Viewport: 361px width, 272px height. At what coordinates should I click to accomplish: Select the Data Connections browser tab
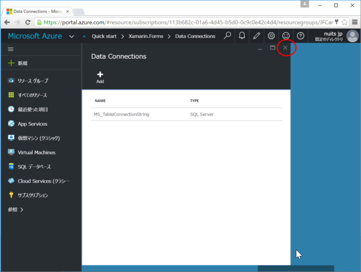37,11
